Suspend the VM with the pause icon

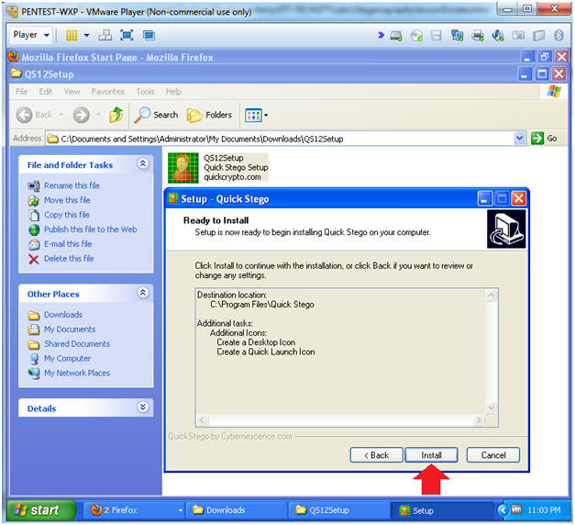tap(72, 35)
